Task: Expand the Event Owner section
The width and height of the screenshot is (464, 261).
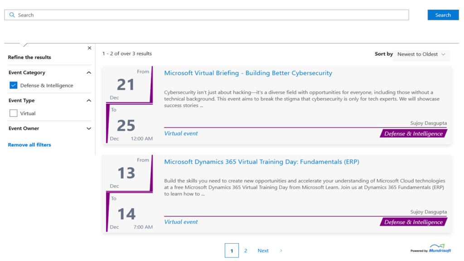Action: pos(89,129)
